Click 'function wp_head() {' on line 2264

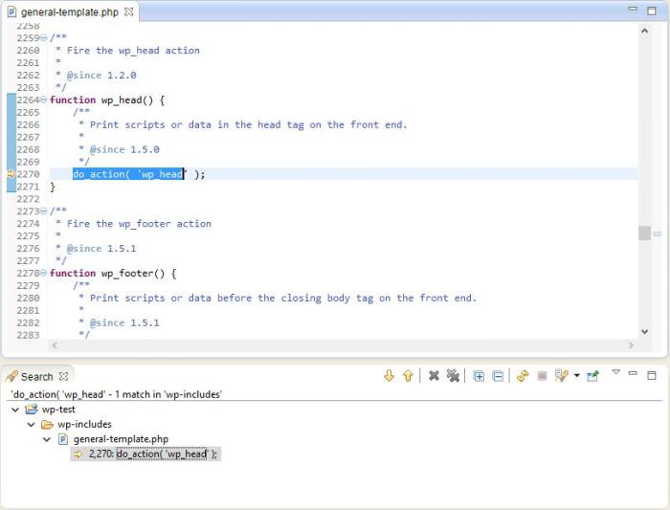107,100
